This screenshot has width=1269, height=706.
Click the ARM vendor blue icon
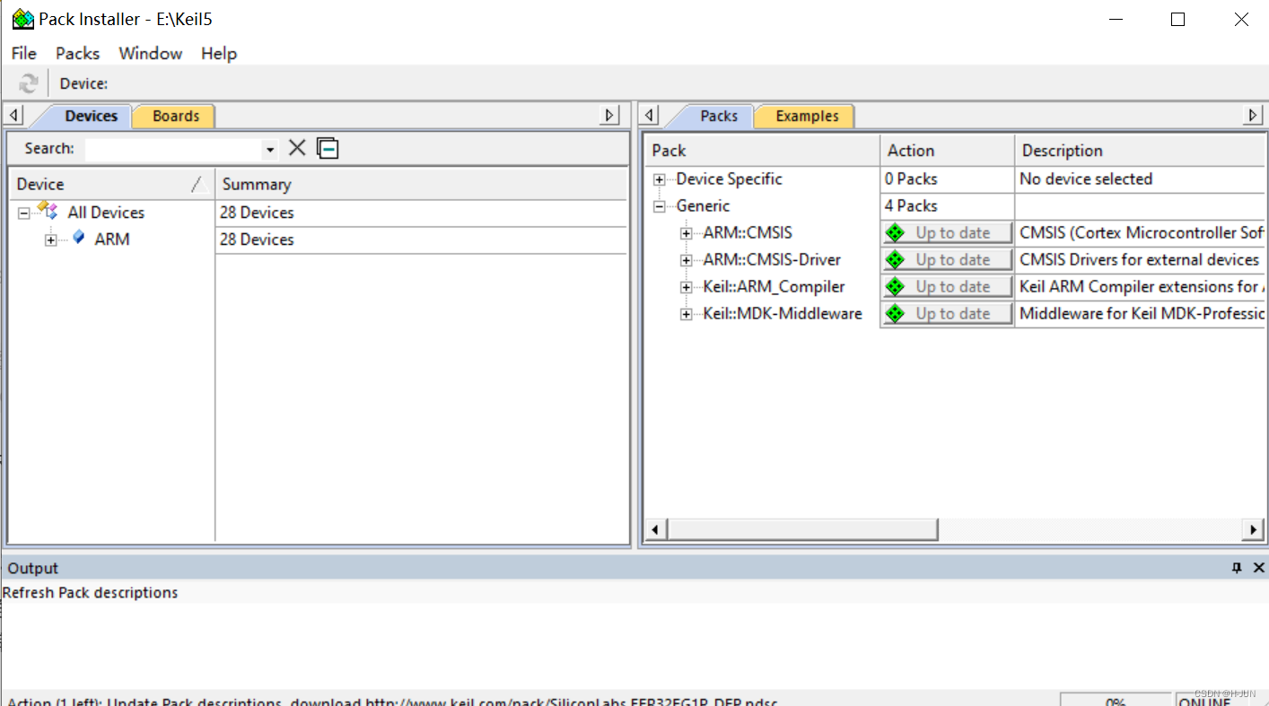(x=79, y=238)
